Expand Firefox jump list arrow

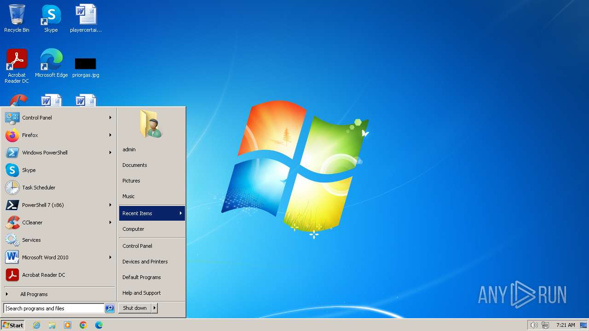110,135
